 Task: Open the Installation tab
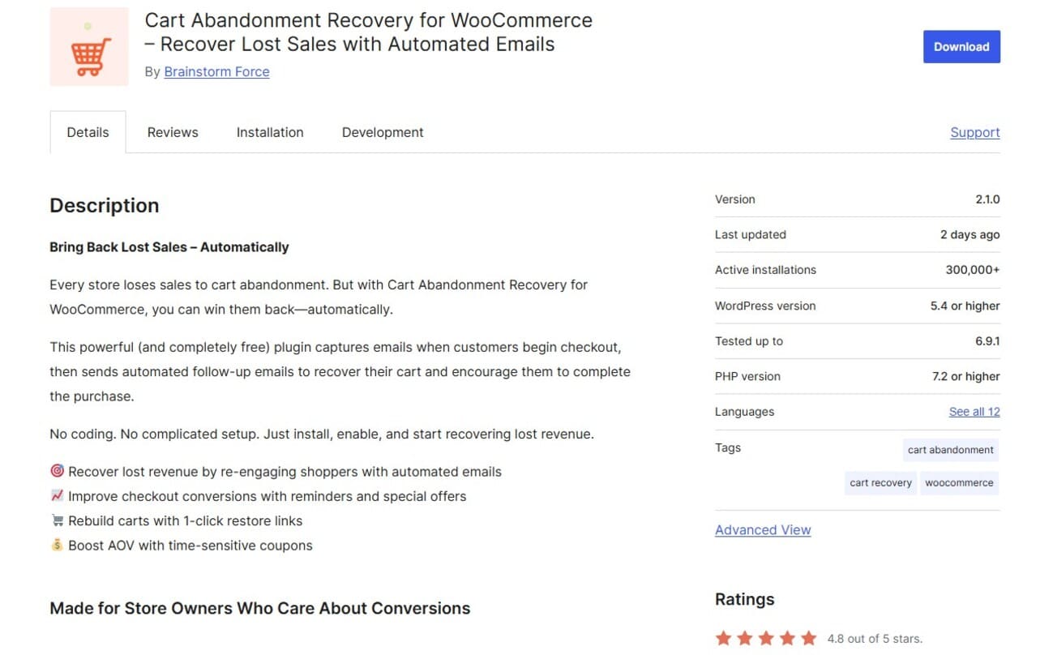[x=270, y=131]
